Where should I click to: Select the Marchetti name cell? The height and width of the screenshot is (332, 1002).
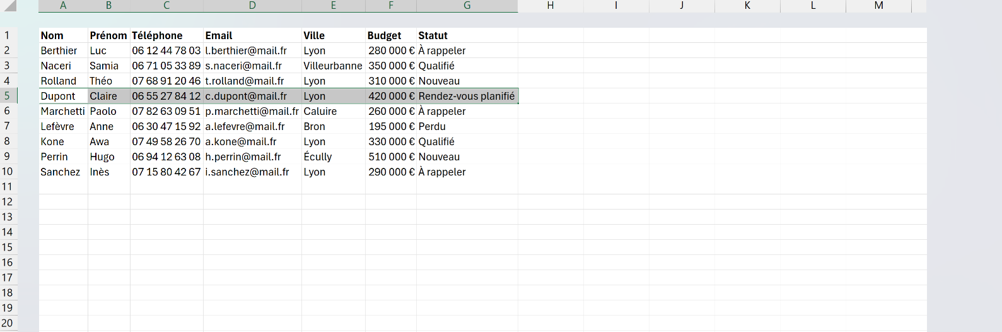pyautogui.click(x=63, y=111)
